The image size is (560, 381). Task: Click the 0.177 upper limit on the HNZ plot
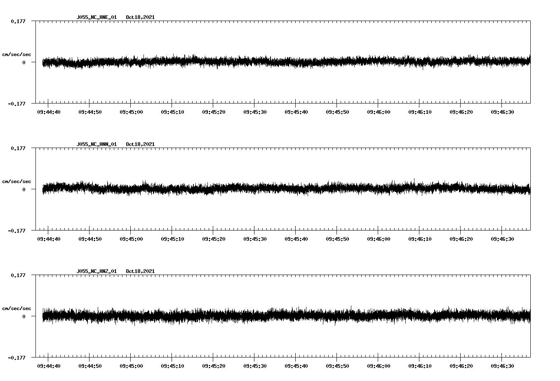18,275
